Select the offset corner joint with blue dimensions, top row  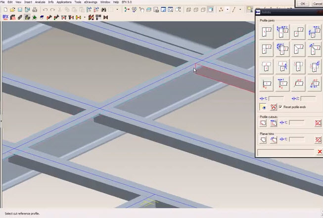(x=282, y=32)
